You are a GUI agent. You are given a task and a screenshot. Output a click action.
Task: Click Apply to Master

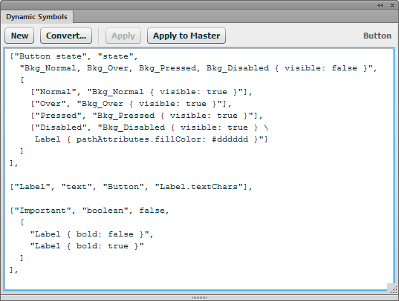click(x=186, y=36)
